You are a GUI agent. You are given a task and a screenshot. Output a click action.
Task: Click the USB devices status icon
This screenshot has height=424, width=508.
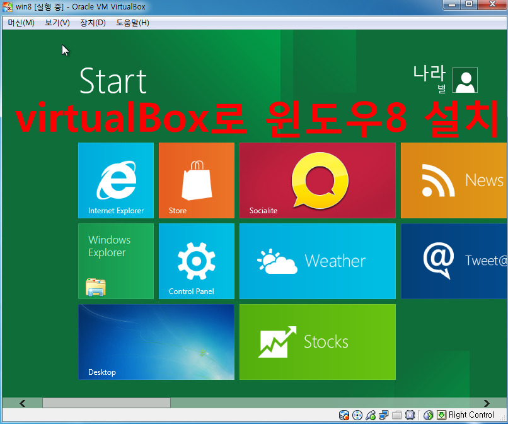(x=371, y=415)
